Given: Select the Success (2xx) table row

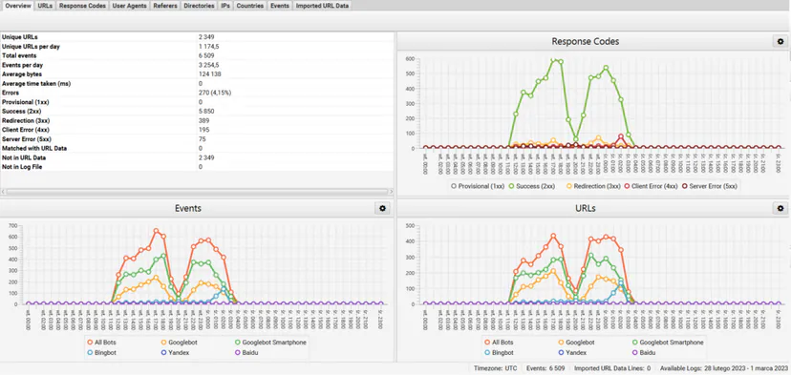Looking at the screenshot, I should point(197,112).
